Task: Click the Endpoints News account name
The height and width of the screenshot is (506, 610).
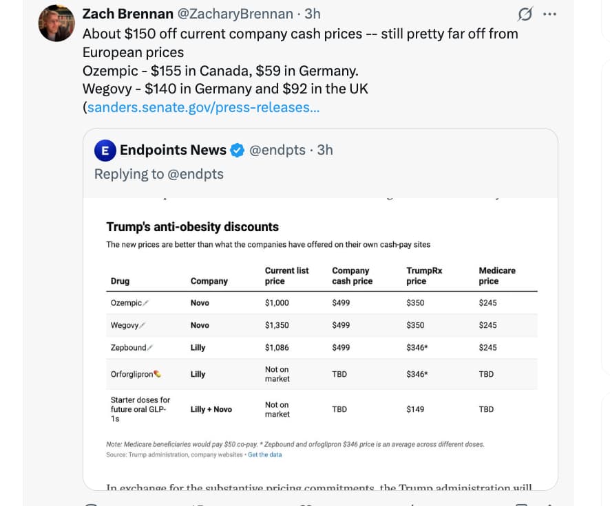Action: [x=173, y=150]
